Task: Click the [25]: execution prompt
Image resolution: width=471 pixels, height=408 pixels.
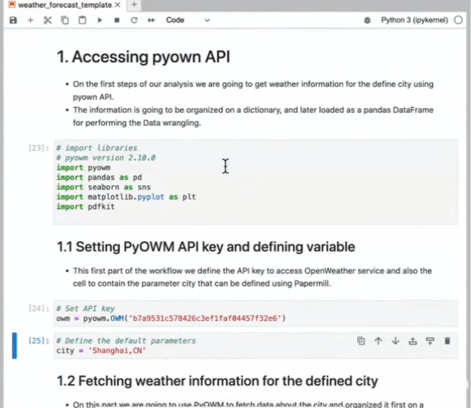Action: tap(39, 341)
